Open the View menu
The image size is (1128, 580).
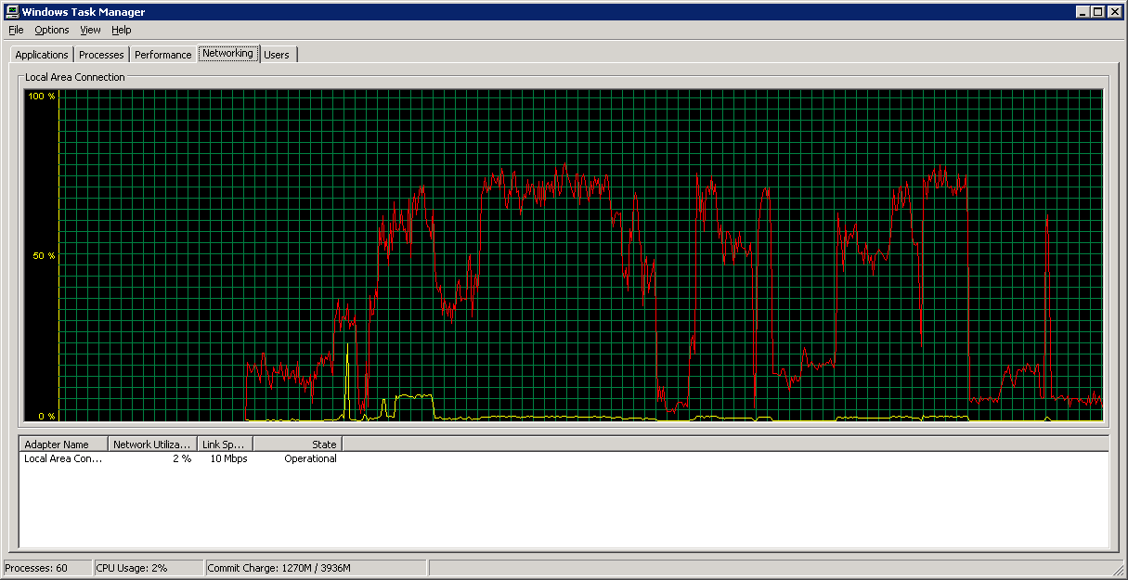click(90, 30)
